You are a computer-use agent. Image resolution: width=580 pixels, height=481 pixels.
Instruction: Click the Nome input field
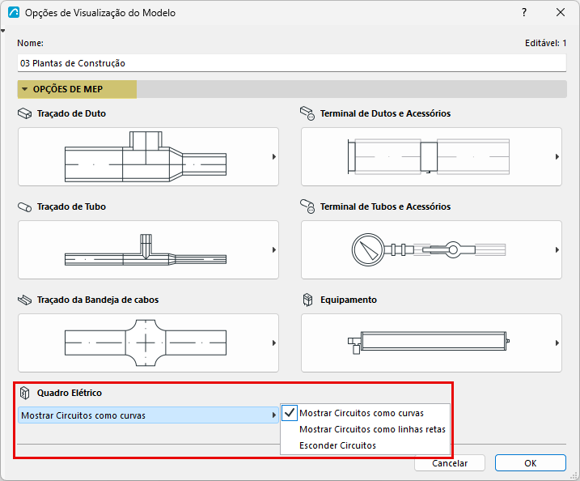pos(291,63)
